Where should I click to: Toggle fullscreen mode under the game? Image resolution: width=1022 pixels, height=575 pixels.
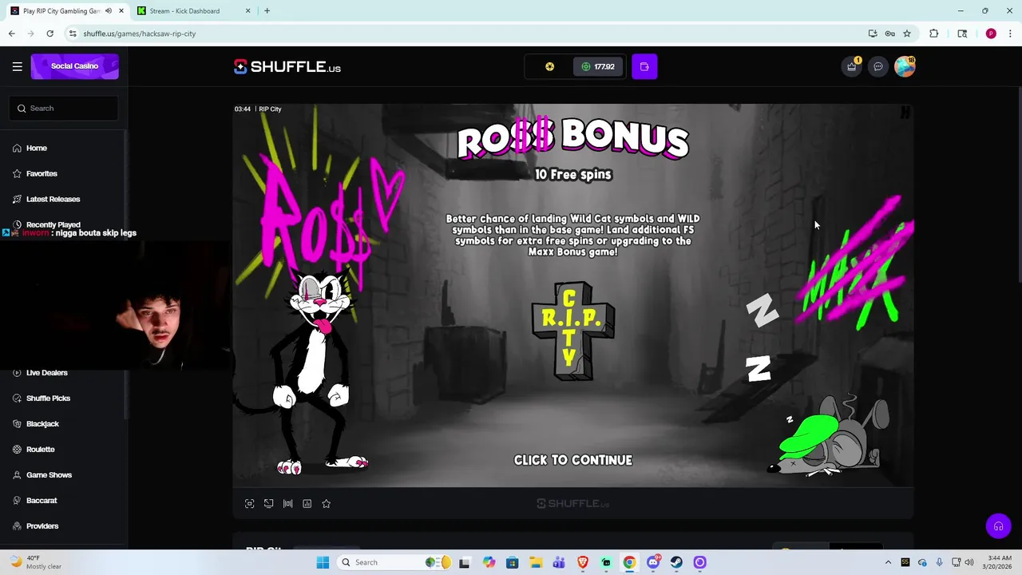(x=250, y=504)
